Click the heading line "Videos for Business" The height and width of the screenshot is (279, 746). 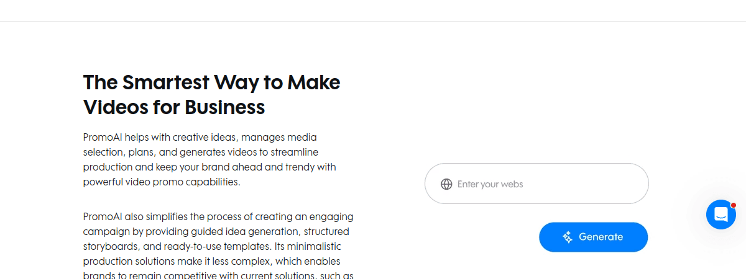[174, 107]
